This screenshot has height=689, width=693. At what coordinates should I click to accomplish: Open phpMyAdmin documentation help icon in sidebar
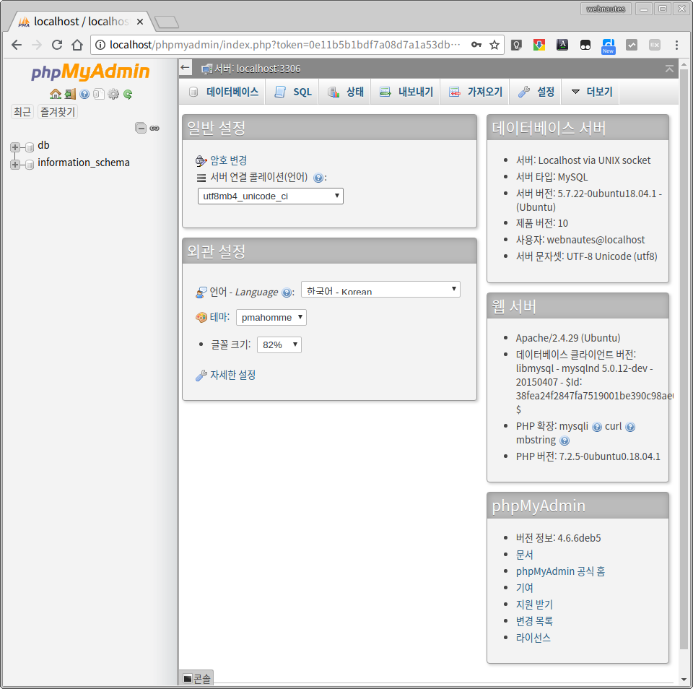pyautogui.click(x=84, y=94)
